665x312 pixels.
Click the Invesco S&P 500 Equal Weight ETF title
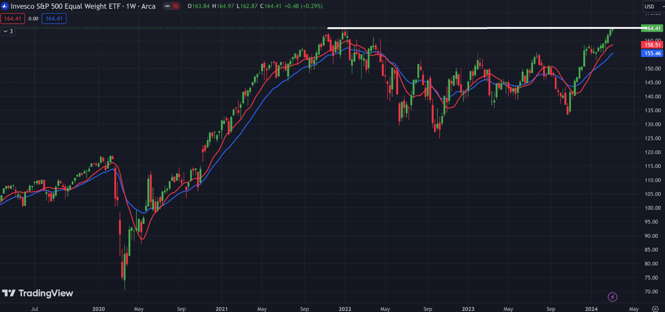coord(83,6)
